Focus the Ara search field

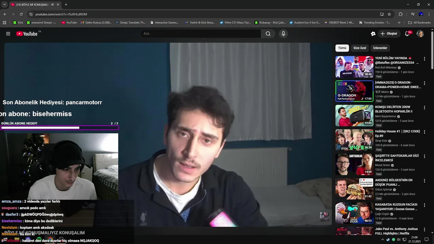(200, 34)
